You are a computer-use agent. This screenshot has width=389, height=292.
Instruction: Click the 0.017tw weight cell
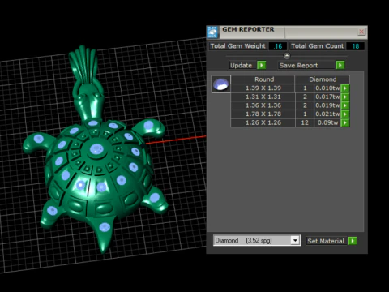[327, 97]
